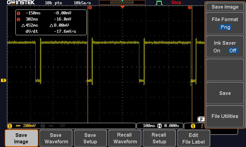Select cursor 1 marker at top of graticule
The image size is (246, 147).
90,7
